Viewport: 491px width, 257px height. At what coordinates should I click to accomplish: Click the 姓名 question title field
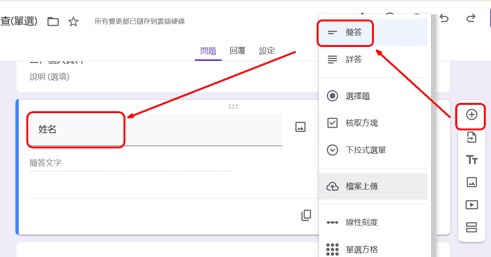click(x=154, y=130)
